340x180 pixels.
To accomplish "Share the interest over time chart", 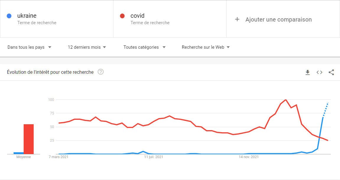I will click(331, 72).
